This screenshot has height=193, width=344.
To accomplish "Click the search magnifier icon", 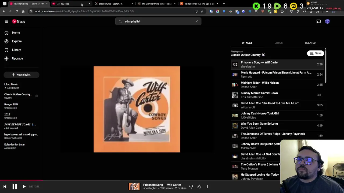I will click(120, 21).
